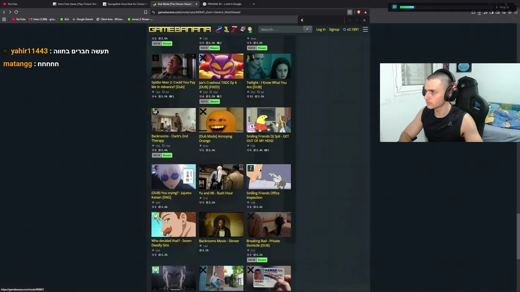Open (DUB) You crying? - Jujutsu Kaisen link

(171, 195)
